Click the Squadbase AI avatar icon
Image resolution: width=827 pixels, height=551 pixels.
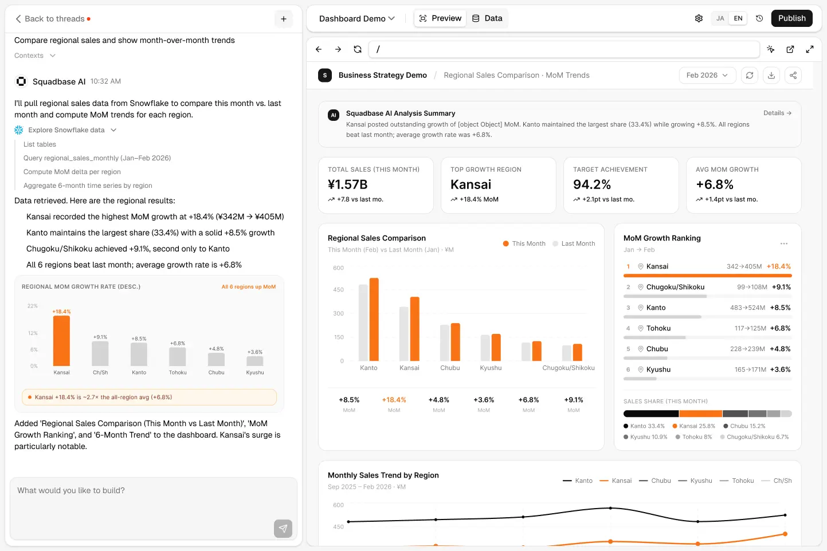pos(21,81)
